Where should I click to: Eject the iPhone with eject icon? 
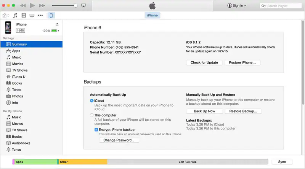coord(57,24)
